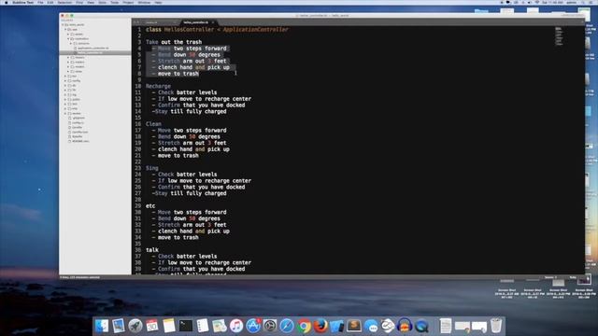Click the 'etc' heading line
This screenshot has width=598, height=336.
coord(150,205)
